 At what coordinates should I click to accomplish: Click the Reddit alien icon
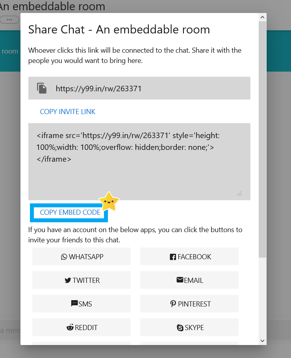click(x=70, y=327)
